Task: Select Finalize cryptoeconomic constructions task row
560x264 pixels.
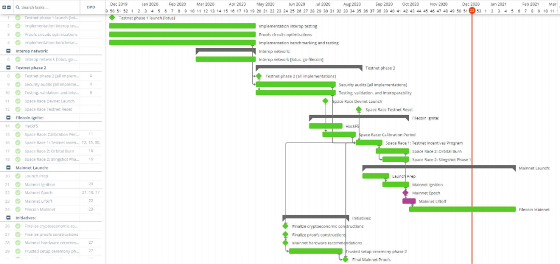Action: point(51,226)
